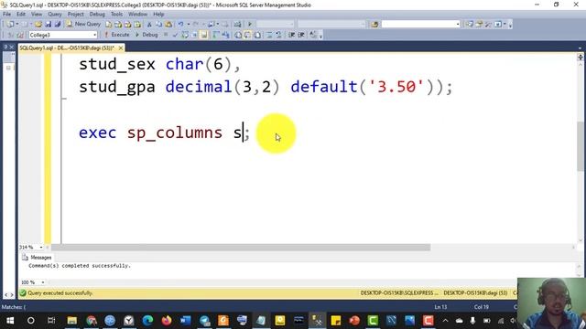Expand the Undo history dropdown arrow
Screen dimensions: 586x329
tap(188, 25)
